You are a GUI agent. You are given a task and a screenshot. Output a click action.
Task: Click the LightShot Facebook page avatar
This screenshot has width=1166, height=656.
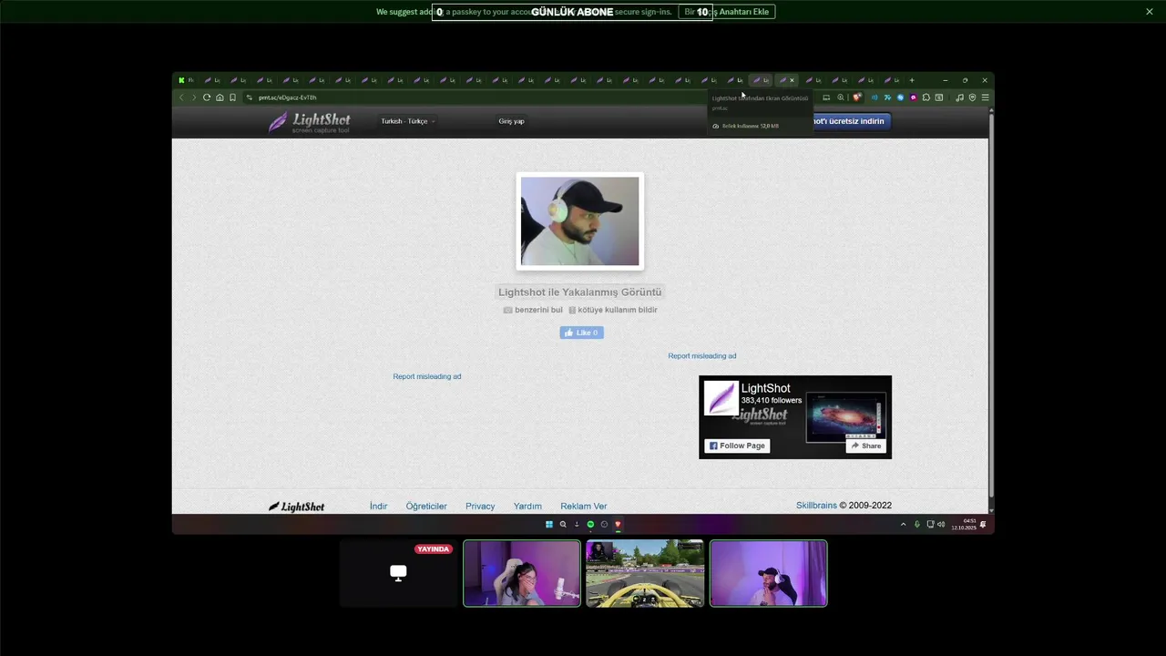coord(721,398)
